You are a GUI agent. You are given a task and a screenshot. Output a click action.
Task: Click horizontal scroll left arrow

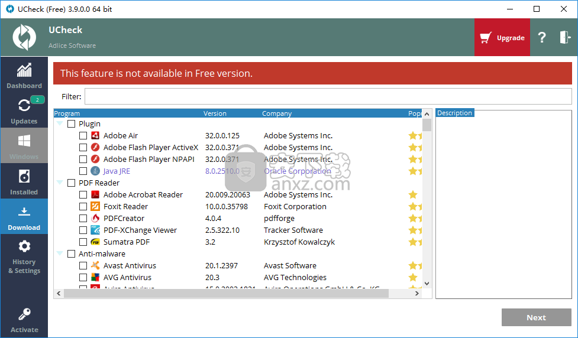[59, 294]
